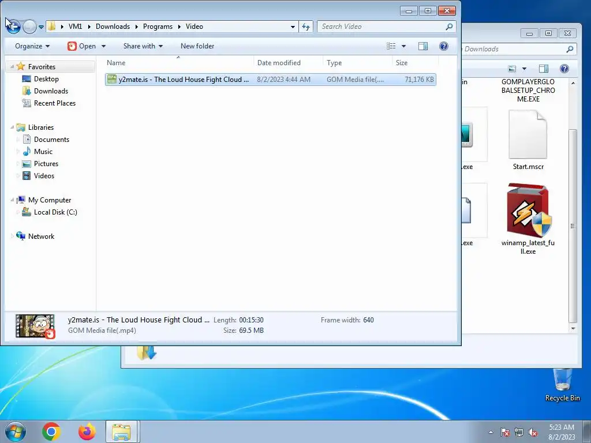This screenshot has height=443, width=591.
Task: Click the Forward navigation arrow button
Action: (x=29, y=27)
